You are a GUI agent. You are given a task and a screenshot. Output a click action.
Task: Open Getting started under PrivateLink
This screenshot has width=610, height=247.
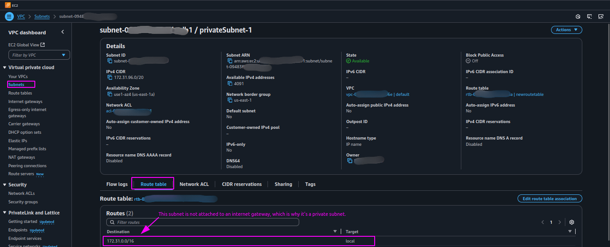(23, 222)
